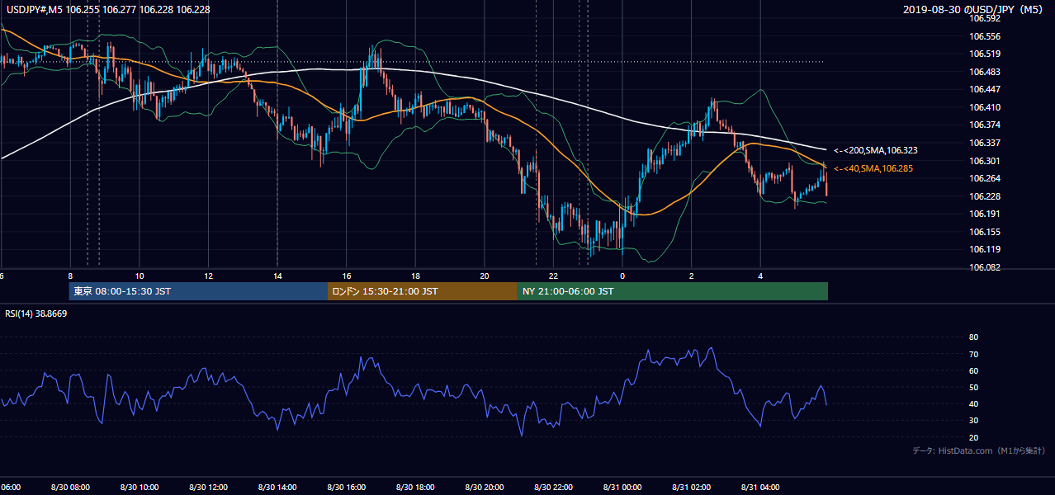Click hour label 18 under the price chart
The image size is (1055, 495).
pos(415,276)
